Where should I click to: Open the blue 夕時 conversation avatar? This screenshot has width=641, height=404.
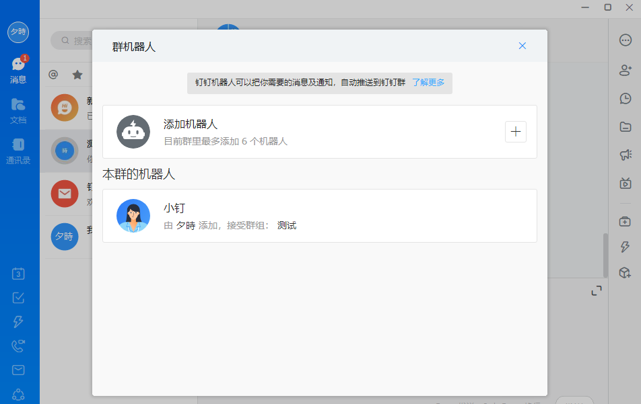(65, 236)
